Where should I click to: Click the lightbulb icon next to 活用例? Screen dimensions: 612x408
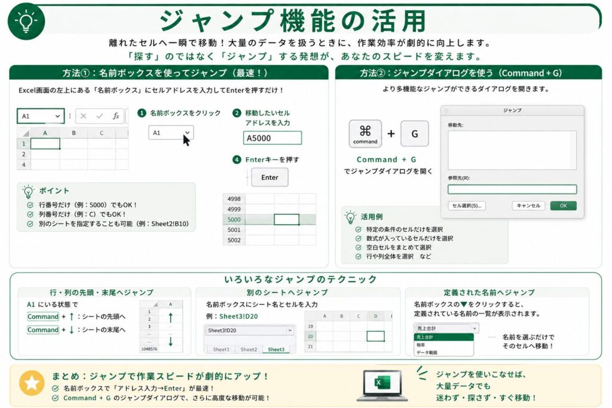[350, 217]
